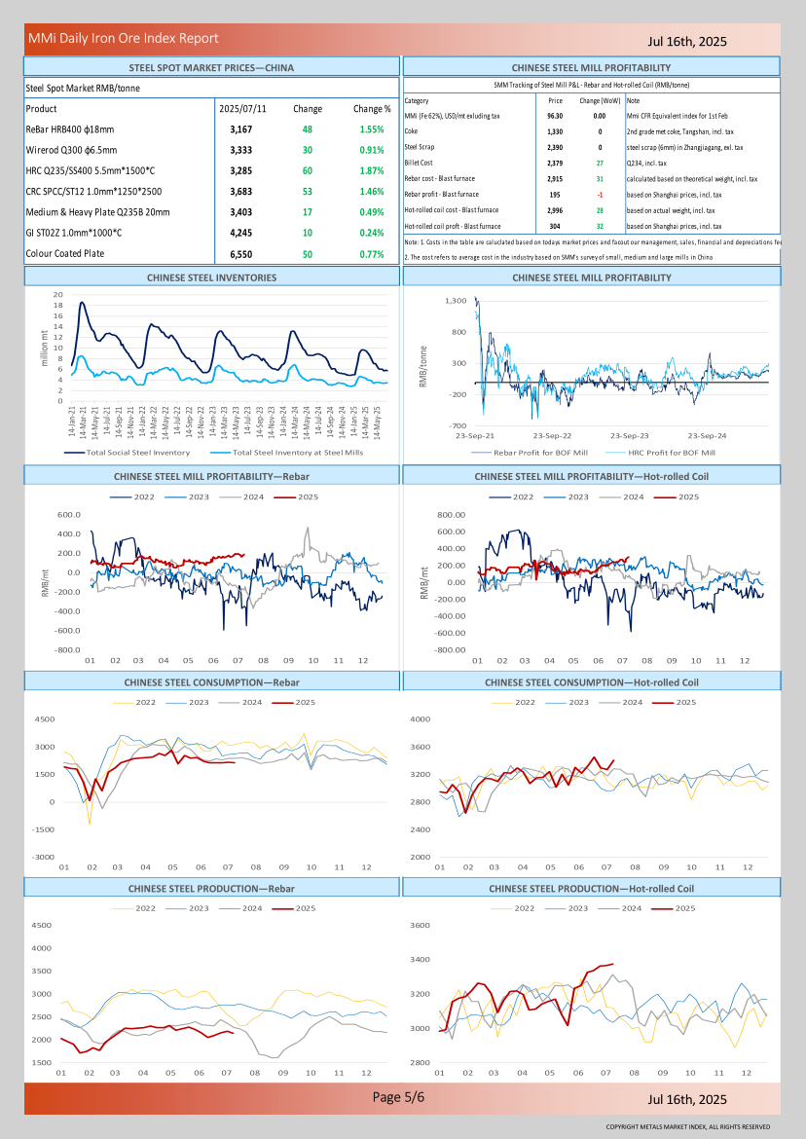This screenshot has width=806, height=1139.
Task: Click the 'Total Social Steel Inventory' legend entry
Action: (128, 453)
